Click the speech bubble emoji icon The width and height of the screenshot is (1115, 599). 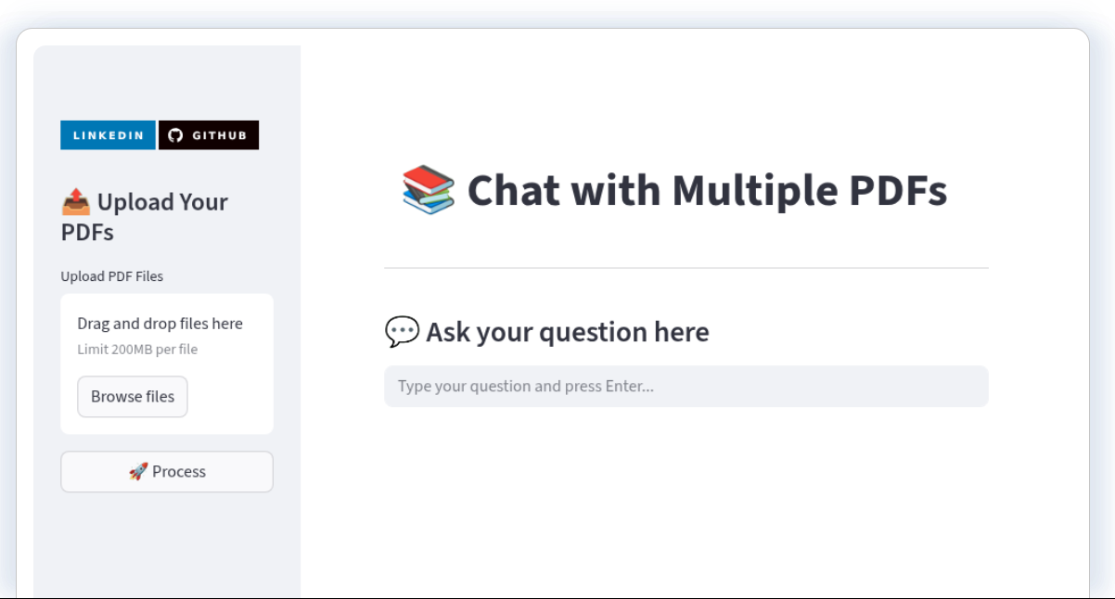click(402, 331)
